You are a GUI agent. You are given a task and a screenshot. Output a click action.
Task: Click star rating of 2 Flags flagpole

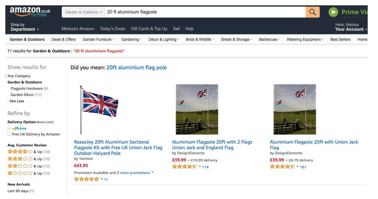coord(185,167)
